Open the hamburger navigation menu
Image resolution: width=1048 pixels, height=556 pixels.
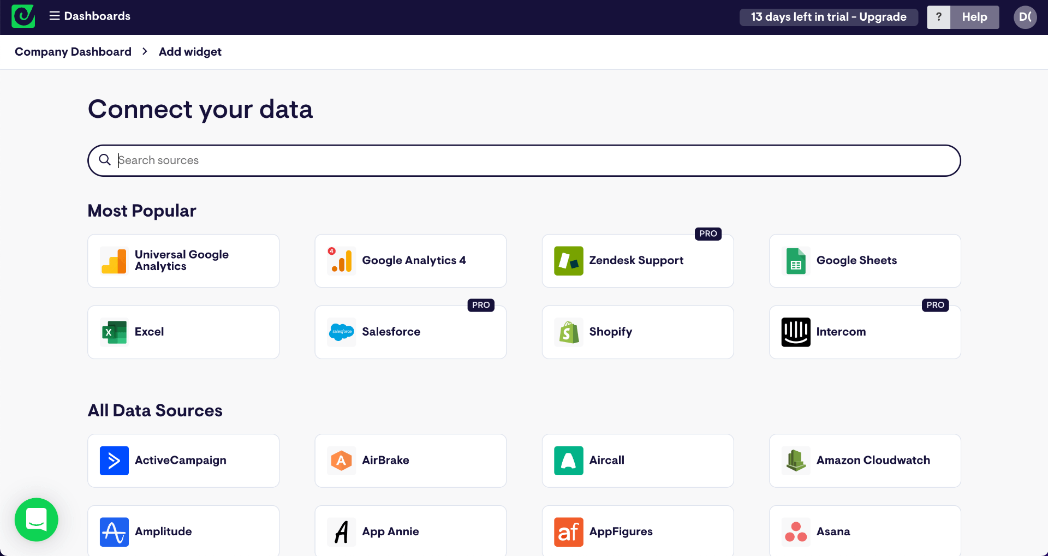coord(54,16)
